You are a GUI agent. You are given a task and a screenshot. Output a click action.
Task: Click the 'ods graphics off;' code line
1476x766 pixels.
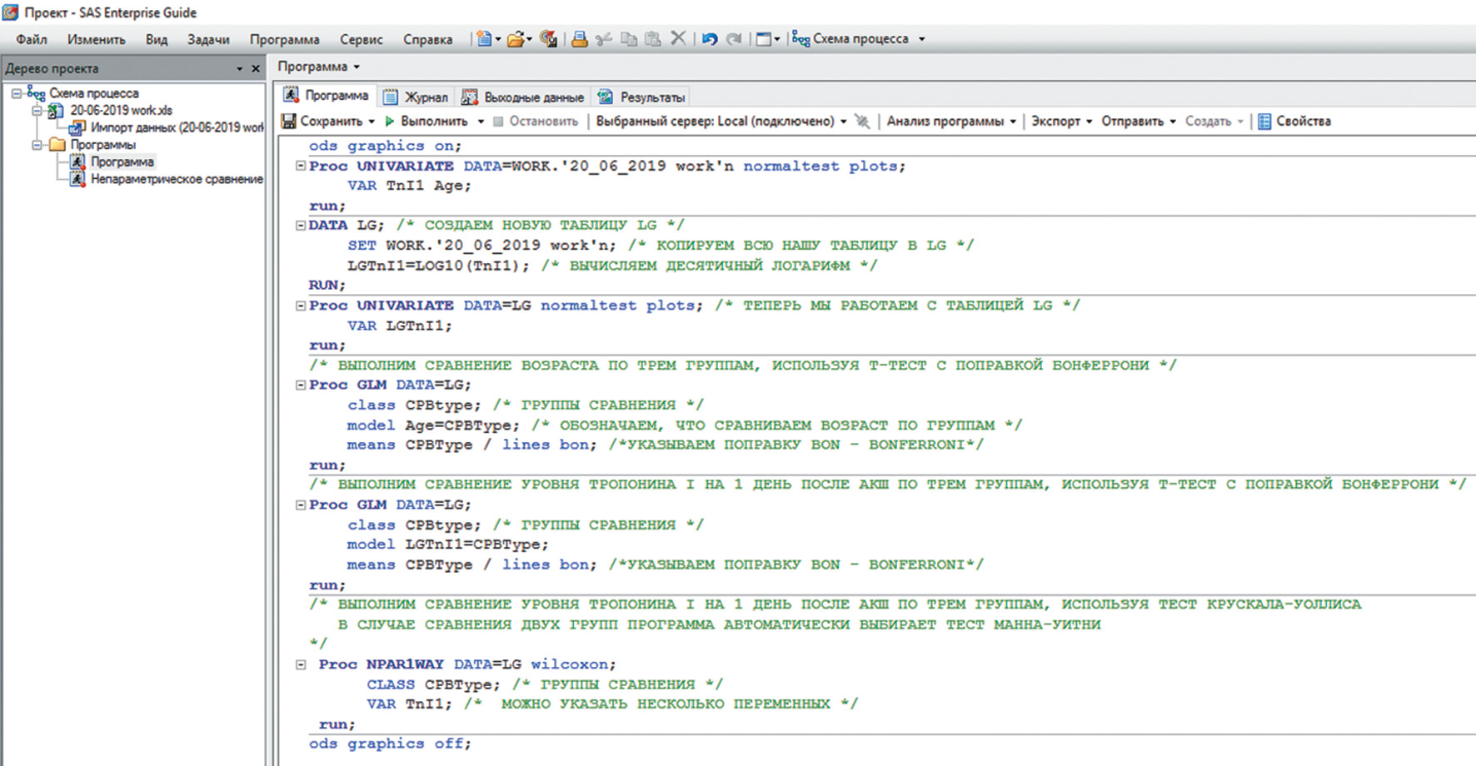[390, 744]
